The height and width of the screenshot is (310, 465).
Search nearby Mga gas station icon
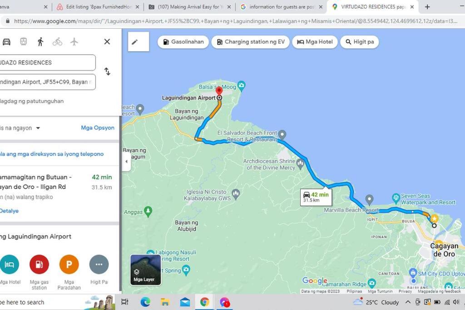(39, 264)
